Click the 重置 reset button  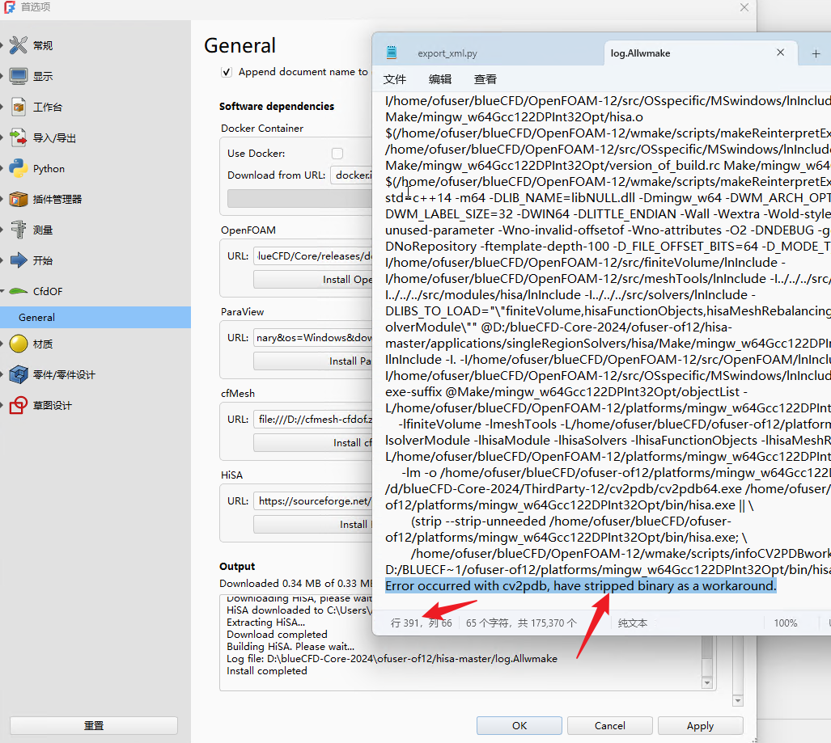94,725
